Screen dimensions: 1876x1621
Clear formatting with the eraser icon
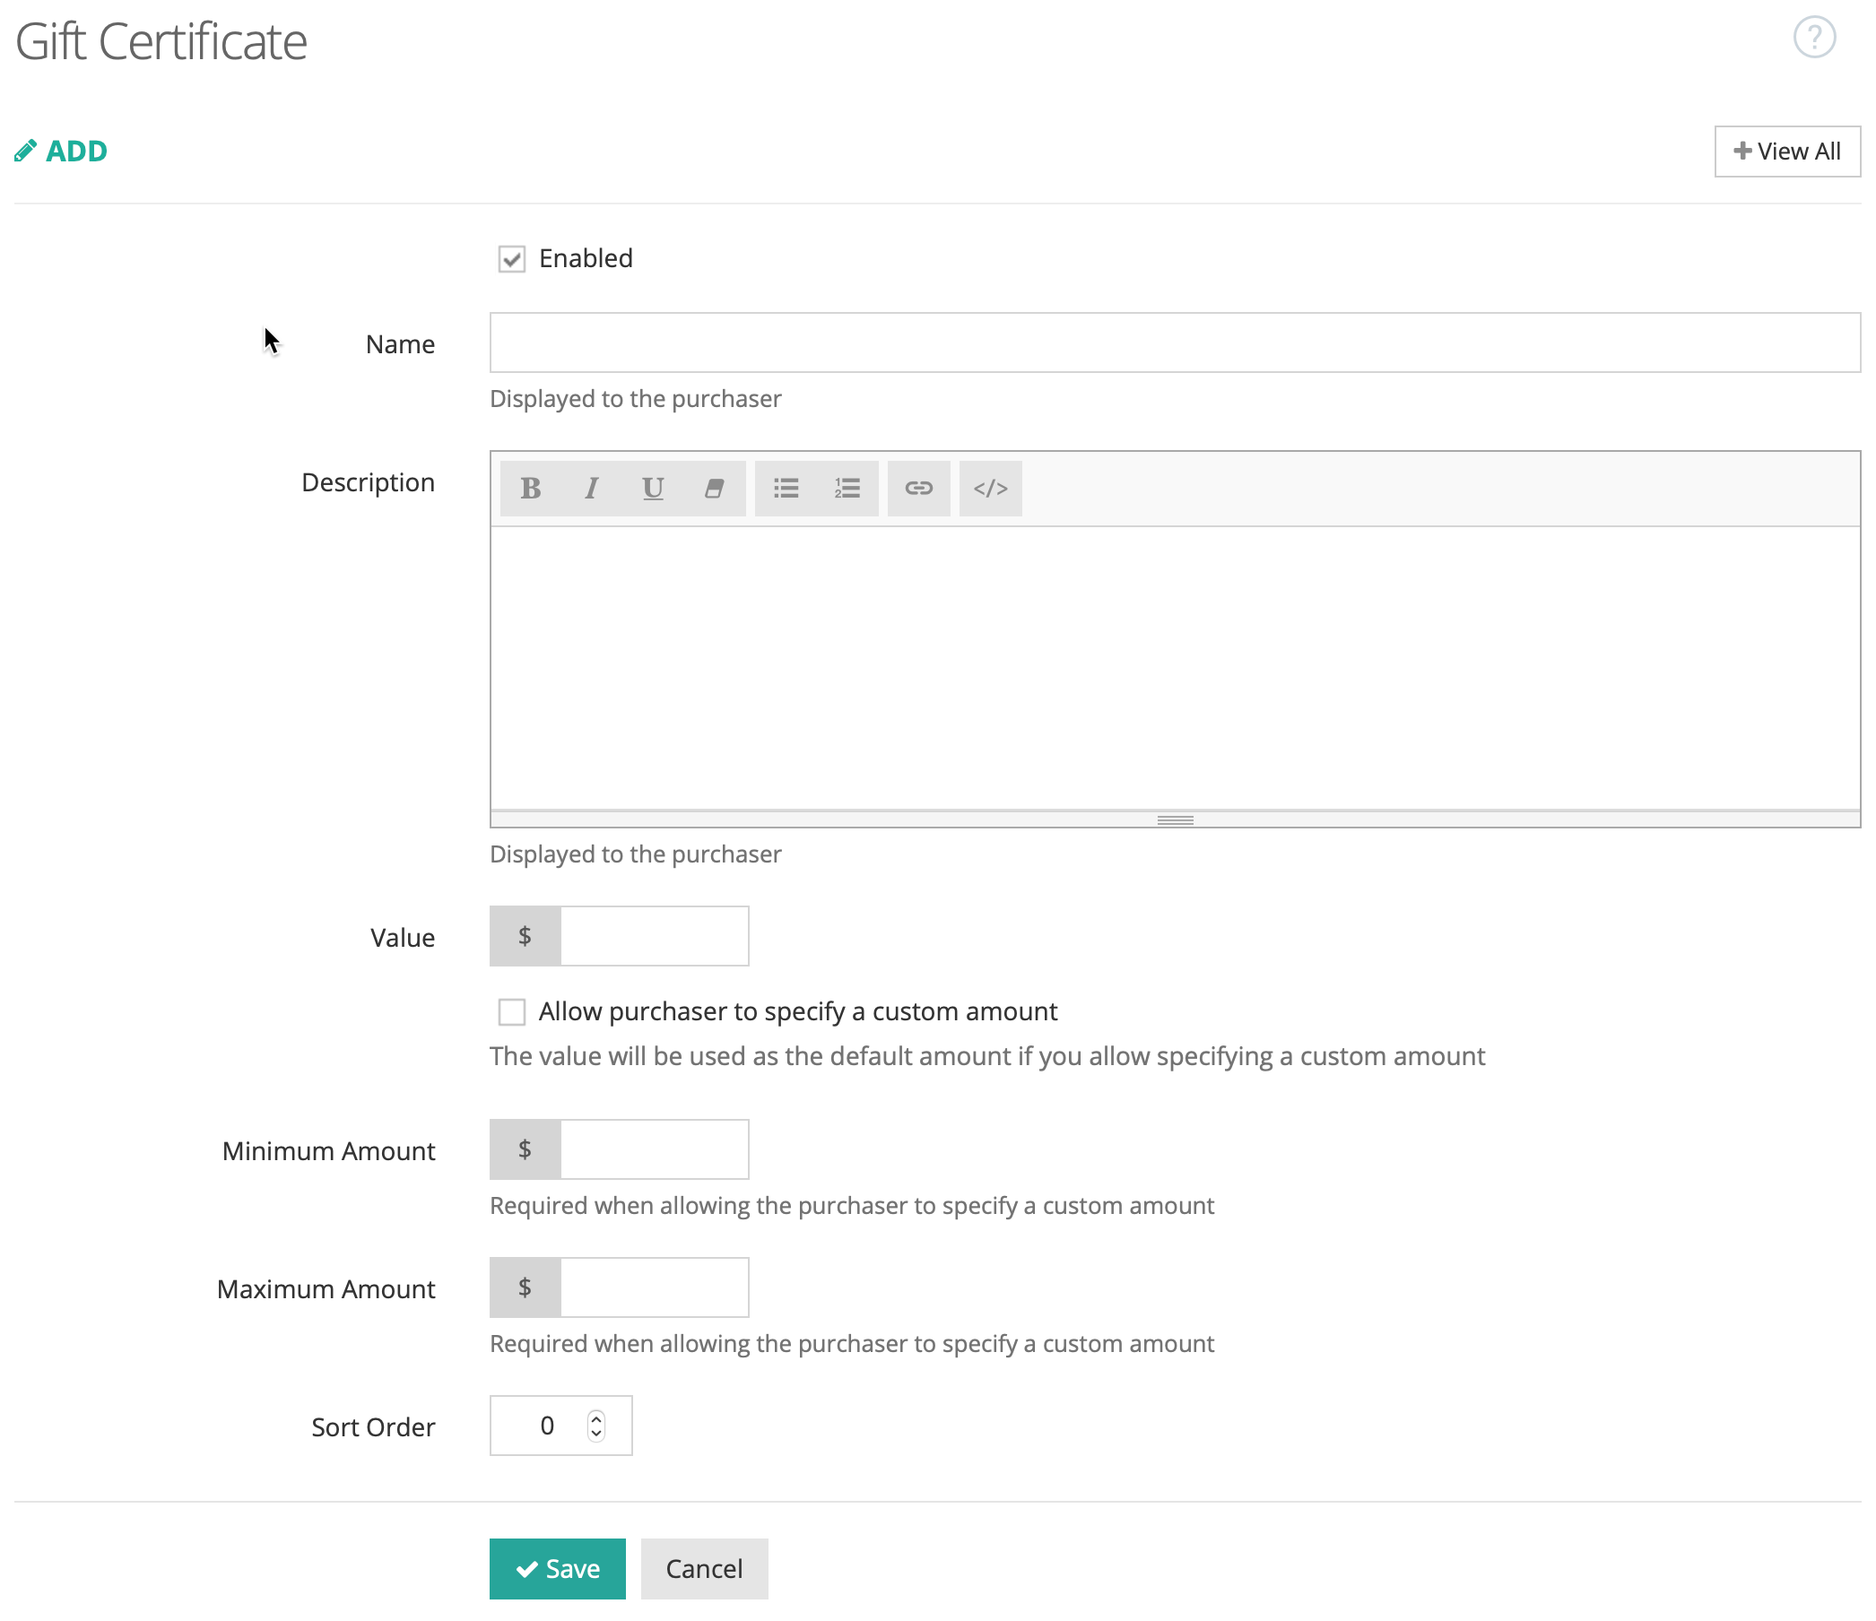715,489
